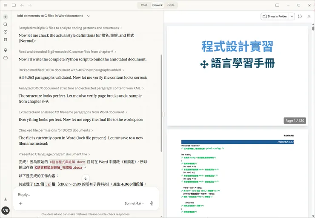Click the 'ch02/ch2-1-2.c' blue header
This screenshot has width=315, height=218.
coord(238,142)
